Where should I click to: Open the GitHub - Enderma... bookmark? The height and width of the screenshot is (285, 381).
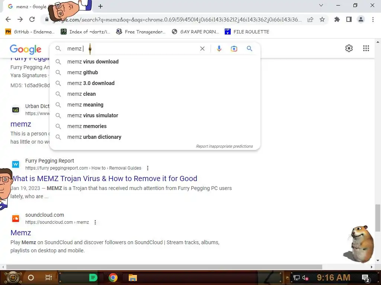(x=30, y=32)
